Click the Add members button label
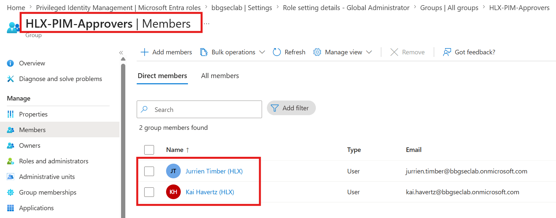This screenshot has height=218, width=556. pyautogui.click(x=172, y=52)
